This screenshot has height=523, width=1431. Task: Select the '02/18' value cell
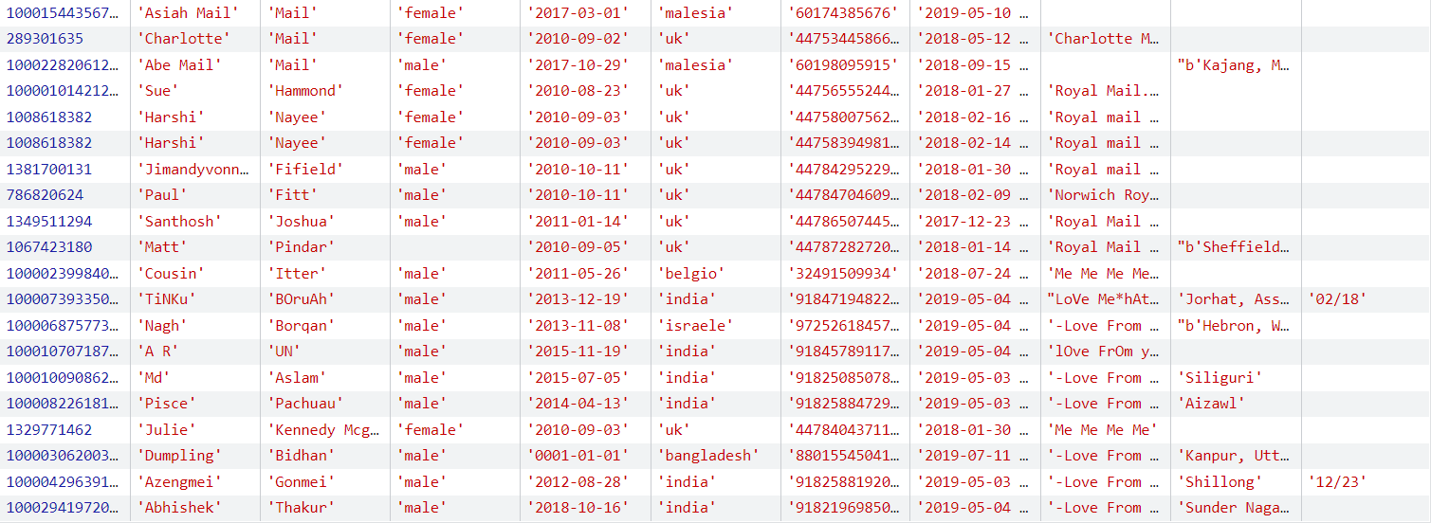(x=1337, y=299)
